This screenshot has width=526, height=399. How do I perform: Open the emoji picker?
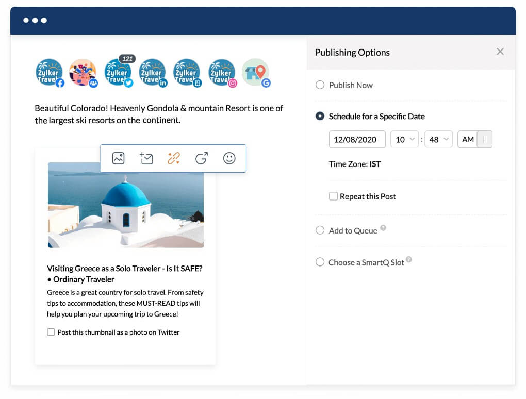(229, 158)
